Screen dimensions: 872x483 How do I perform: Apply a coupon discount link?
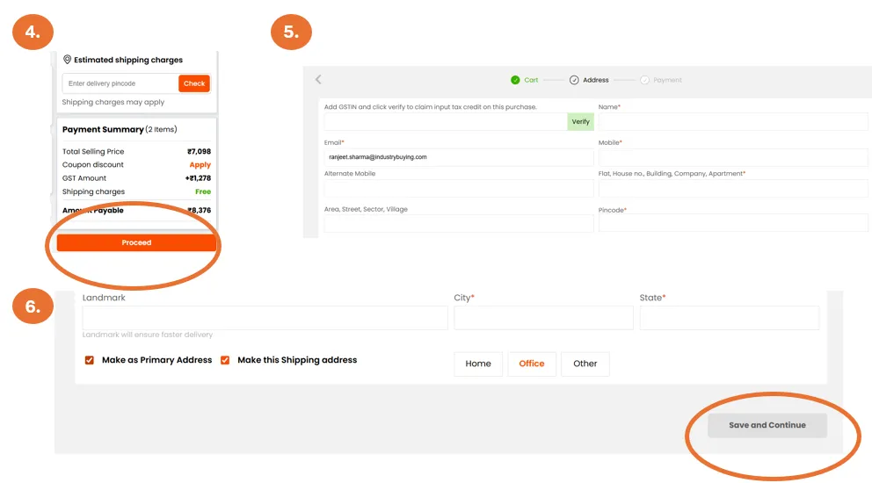(200, 165)
